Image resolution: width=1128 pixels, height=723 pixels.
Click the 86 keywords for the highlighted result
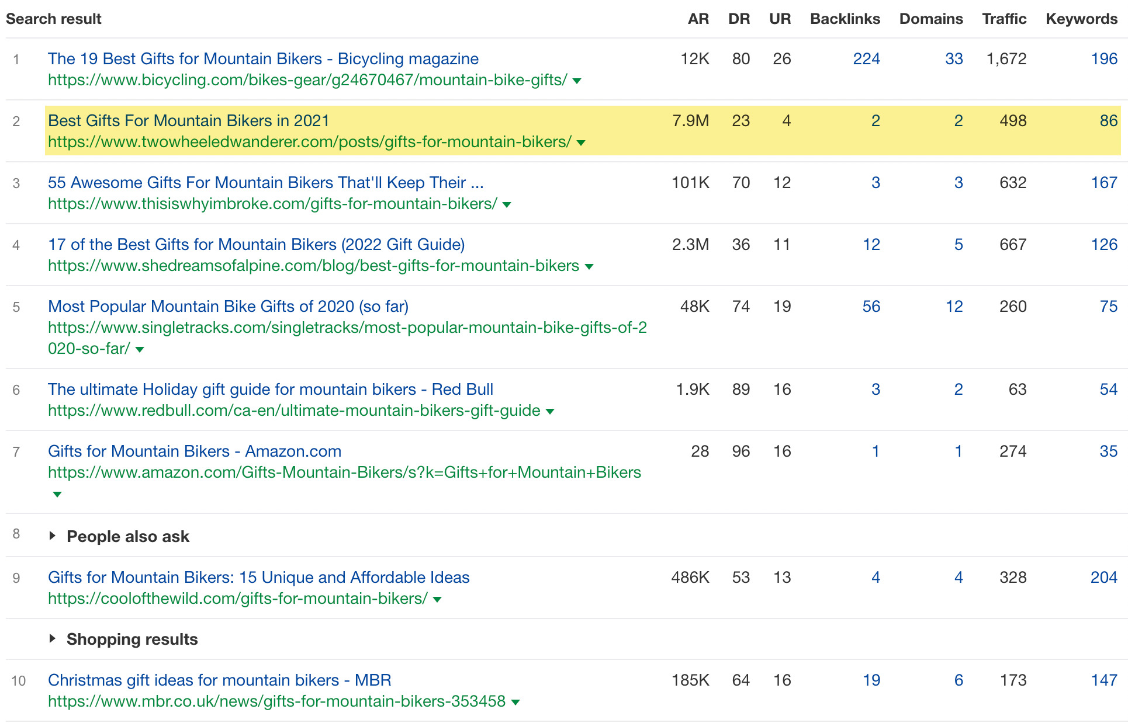click(1108, 120)
